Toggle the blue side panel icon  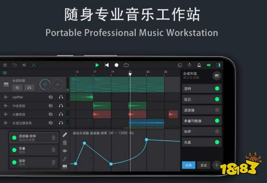(218, 65)
